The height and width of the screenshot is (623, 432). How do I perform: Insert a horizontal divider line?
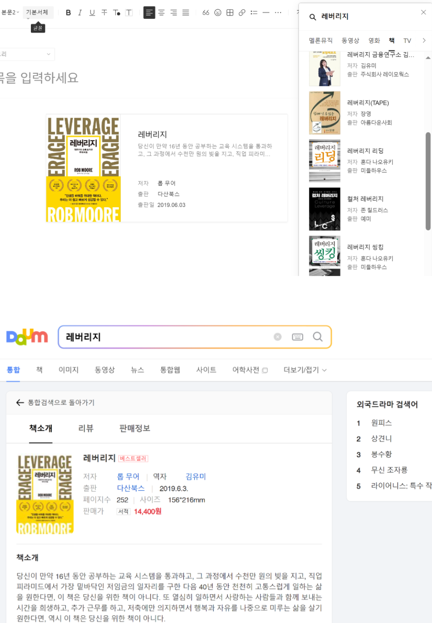click(266, 12)
